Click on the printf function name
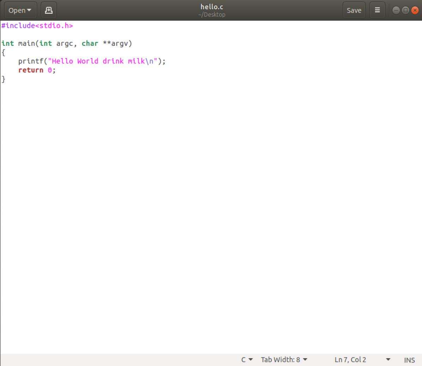This screenshot has width=422, height=366. (31, 61)
